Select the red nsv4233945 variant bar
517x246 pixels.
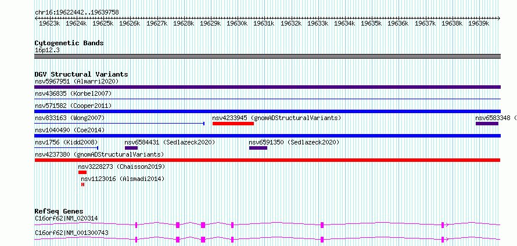[233, 124]
